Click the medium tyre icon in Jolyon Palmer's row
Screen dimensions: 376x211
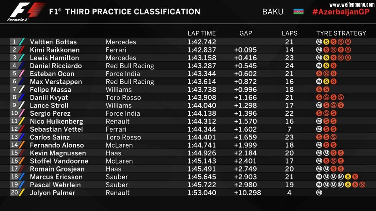(x=319, y=193)
